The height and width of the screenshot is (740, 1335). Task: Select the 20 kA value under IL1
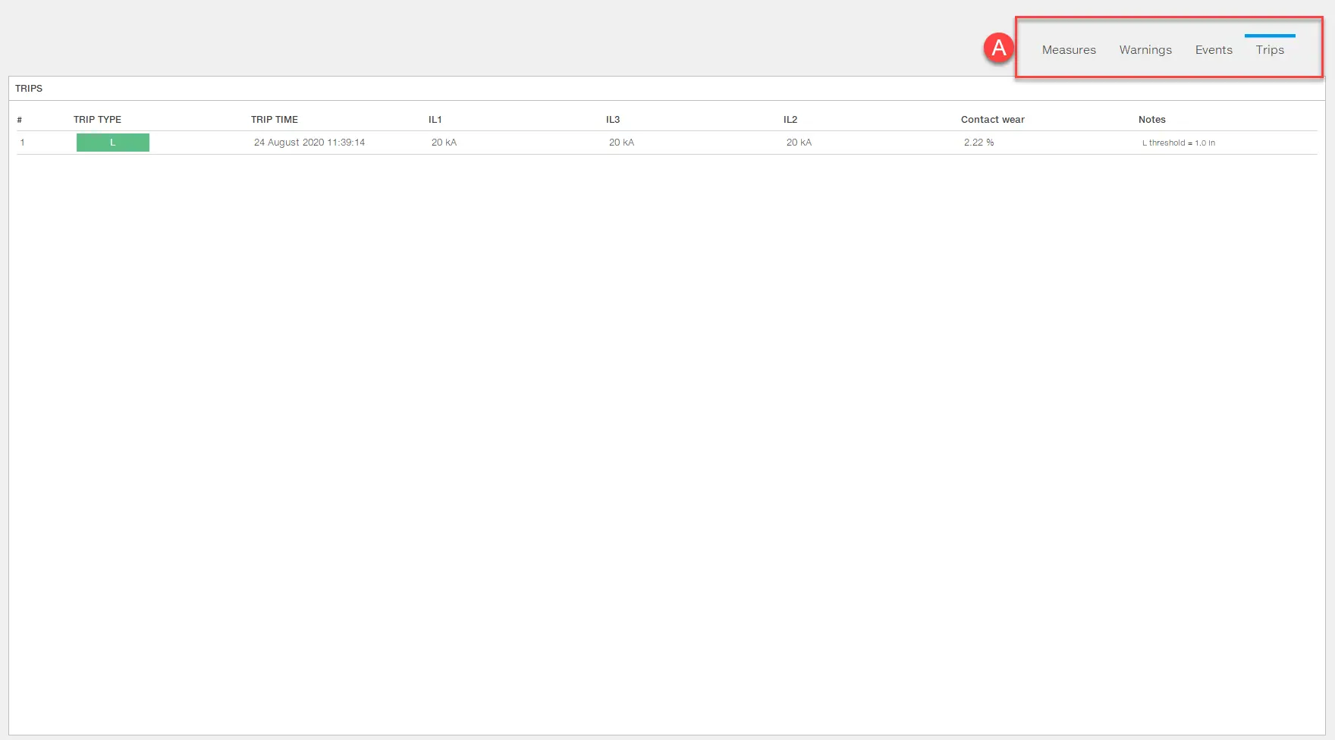click(444, 143)
